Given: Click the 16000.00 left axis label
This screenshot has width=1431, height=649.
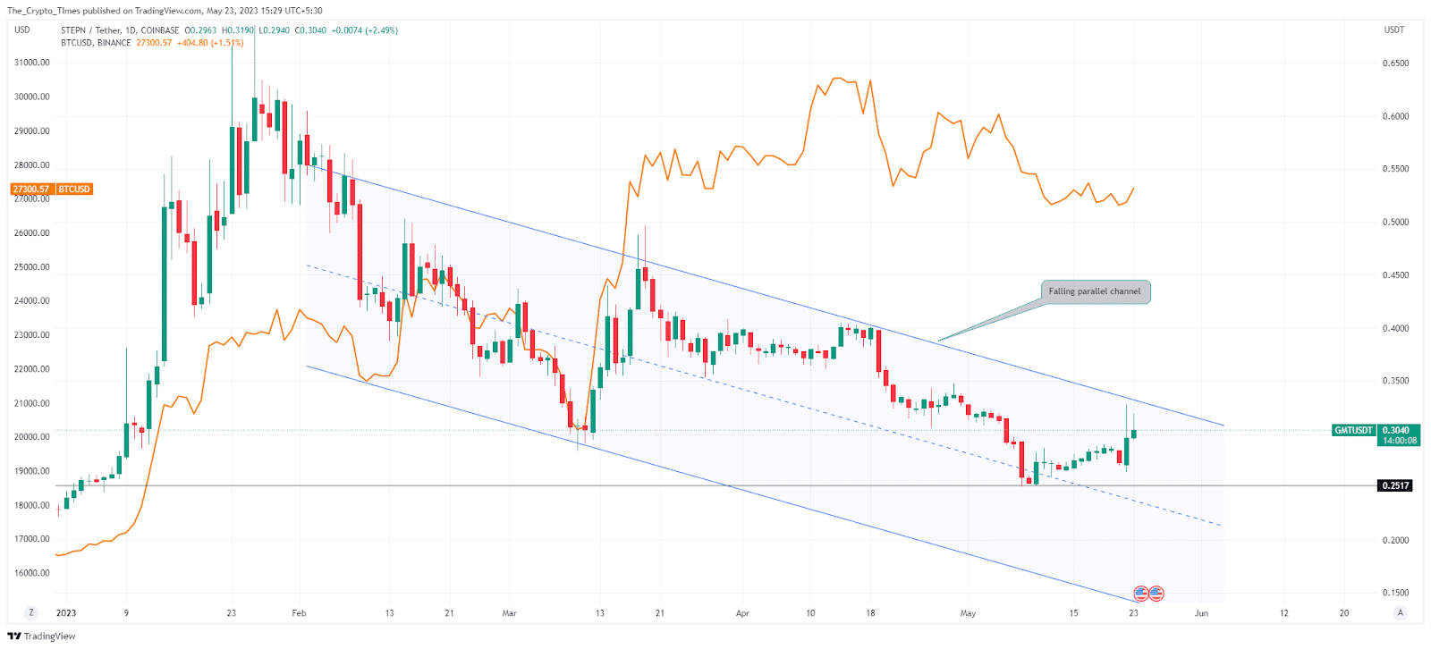Looking at the screenshot, I should coord(32,573).
